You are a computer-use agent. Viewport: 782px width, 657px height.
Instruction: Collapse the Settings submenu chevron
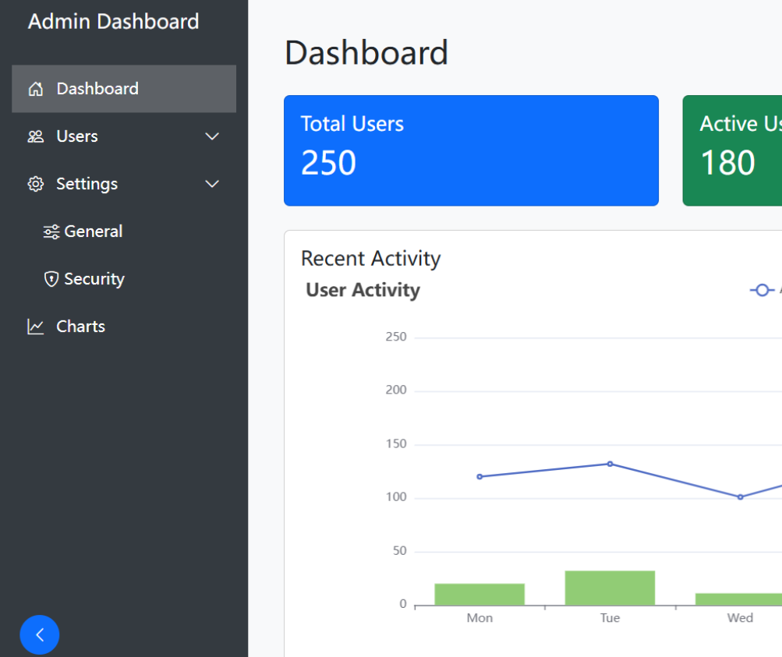(212, 184)
